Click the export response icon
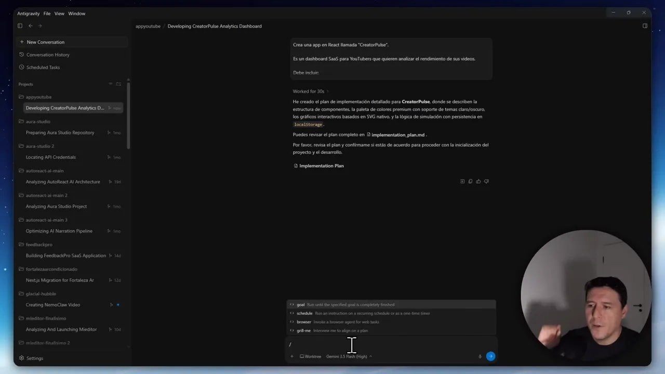This screenshot has width=665, height=374. pyautogui.click(x=462, y=181)
